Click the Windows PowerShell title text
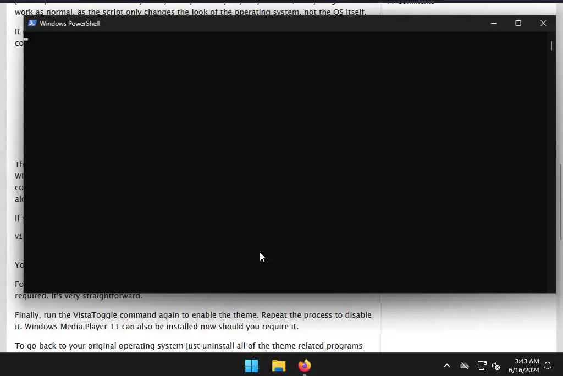The width and height of the screenshot is (563, 376). [70, 23]
